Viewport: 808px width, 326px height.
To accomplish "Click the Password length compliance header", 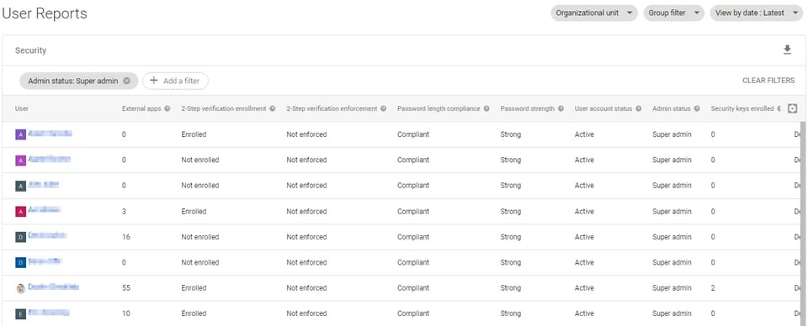I will tap(439, 109).
